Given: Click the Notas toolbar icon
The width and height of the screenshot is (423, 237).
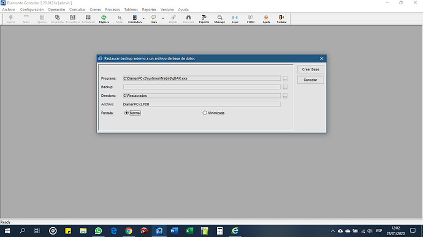Looking at the screenshot, I should click(x=26, y=19).
